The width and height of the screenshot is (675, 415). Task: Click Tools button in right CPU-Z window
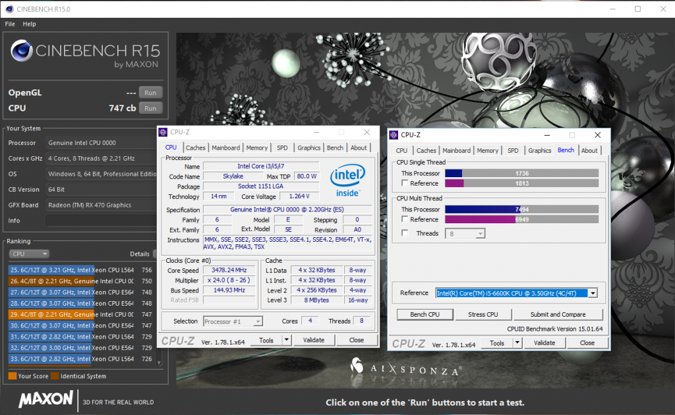(497, 343)
